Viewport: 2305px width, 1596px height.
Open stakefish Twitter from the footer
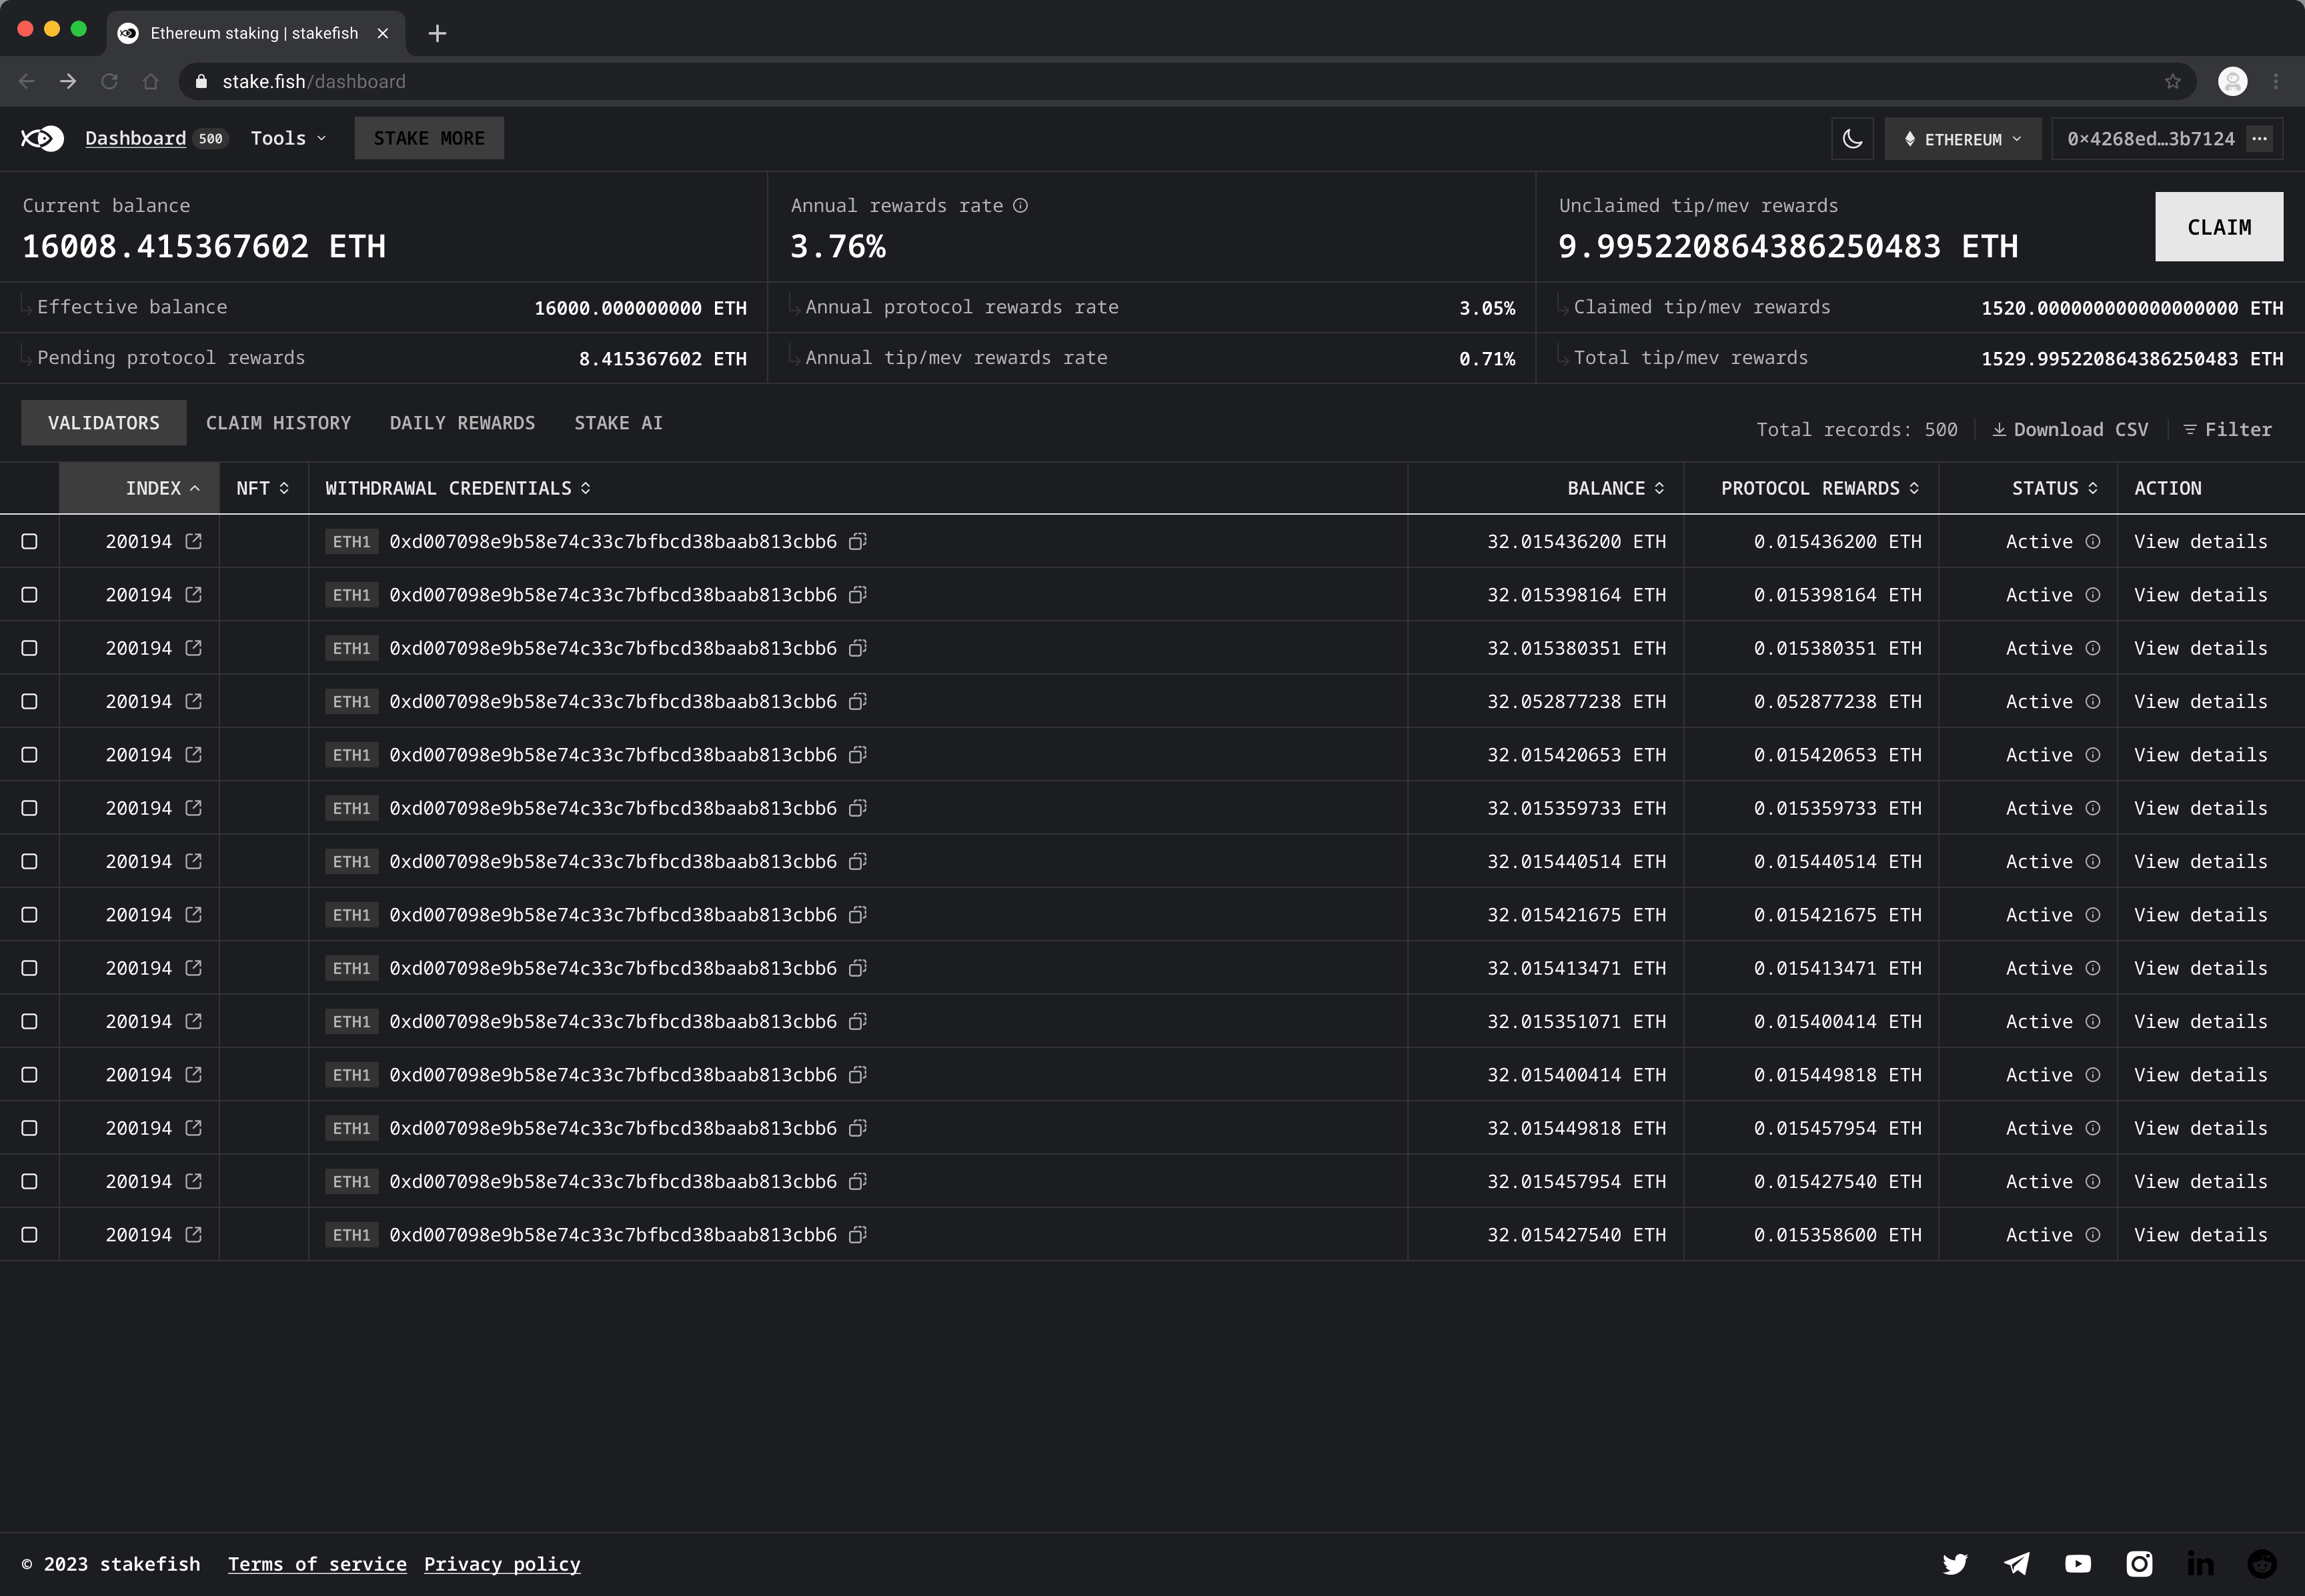[x=1956, y=1563]
